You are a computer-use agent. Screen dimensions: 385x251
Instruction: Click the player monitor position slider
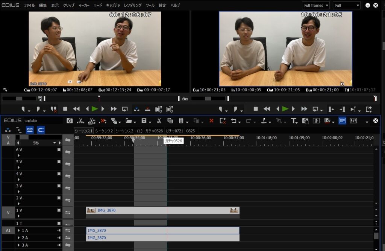99,99
